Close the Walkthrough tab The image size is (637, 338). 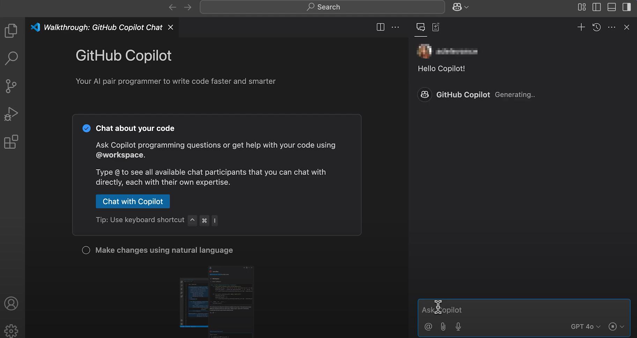coord(170,27)
